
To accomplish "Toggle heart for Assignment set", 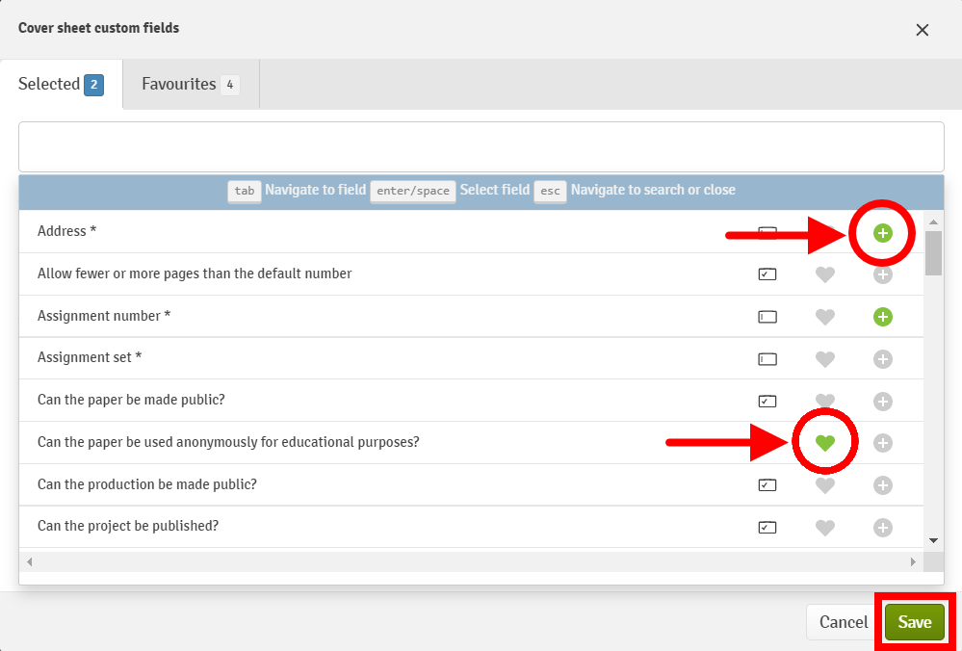I will (824, 359).
